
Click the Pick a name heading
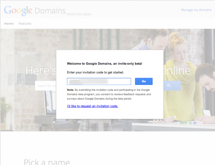click(x=47, y=162)
